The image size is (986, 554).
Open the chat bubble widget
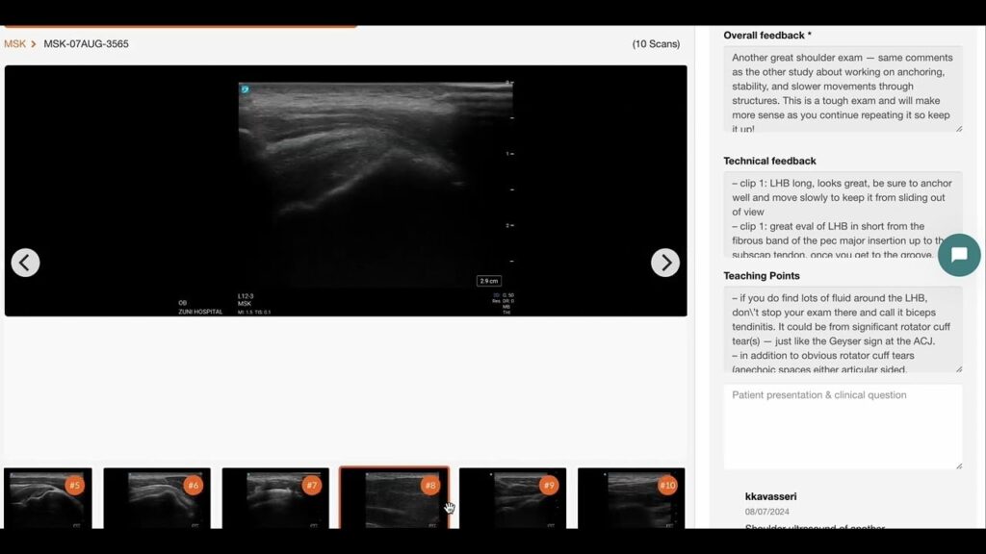[x=959, y=254]
